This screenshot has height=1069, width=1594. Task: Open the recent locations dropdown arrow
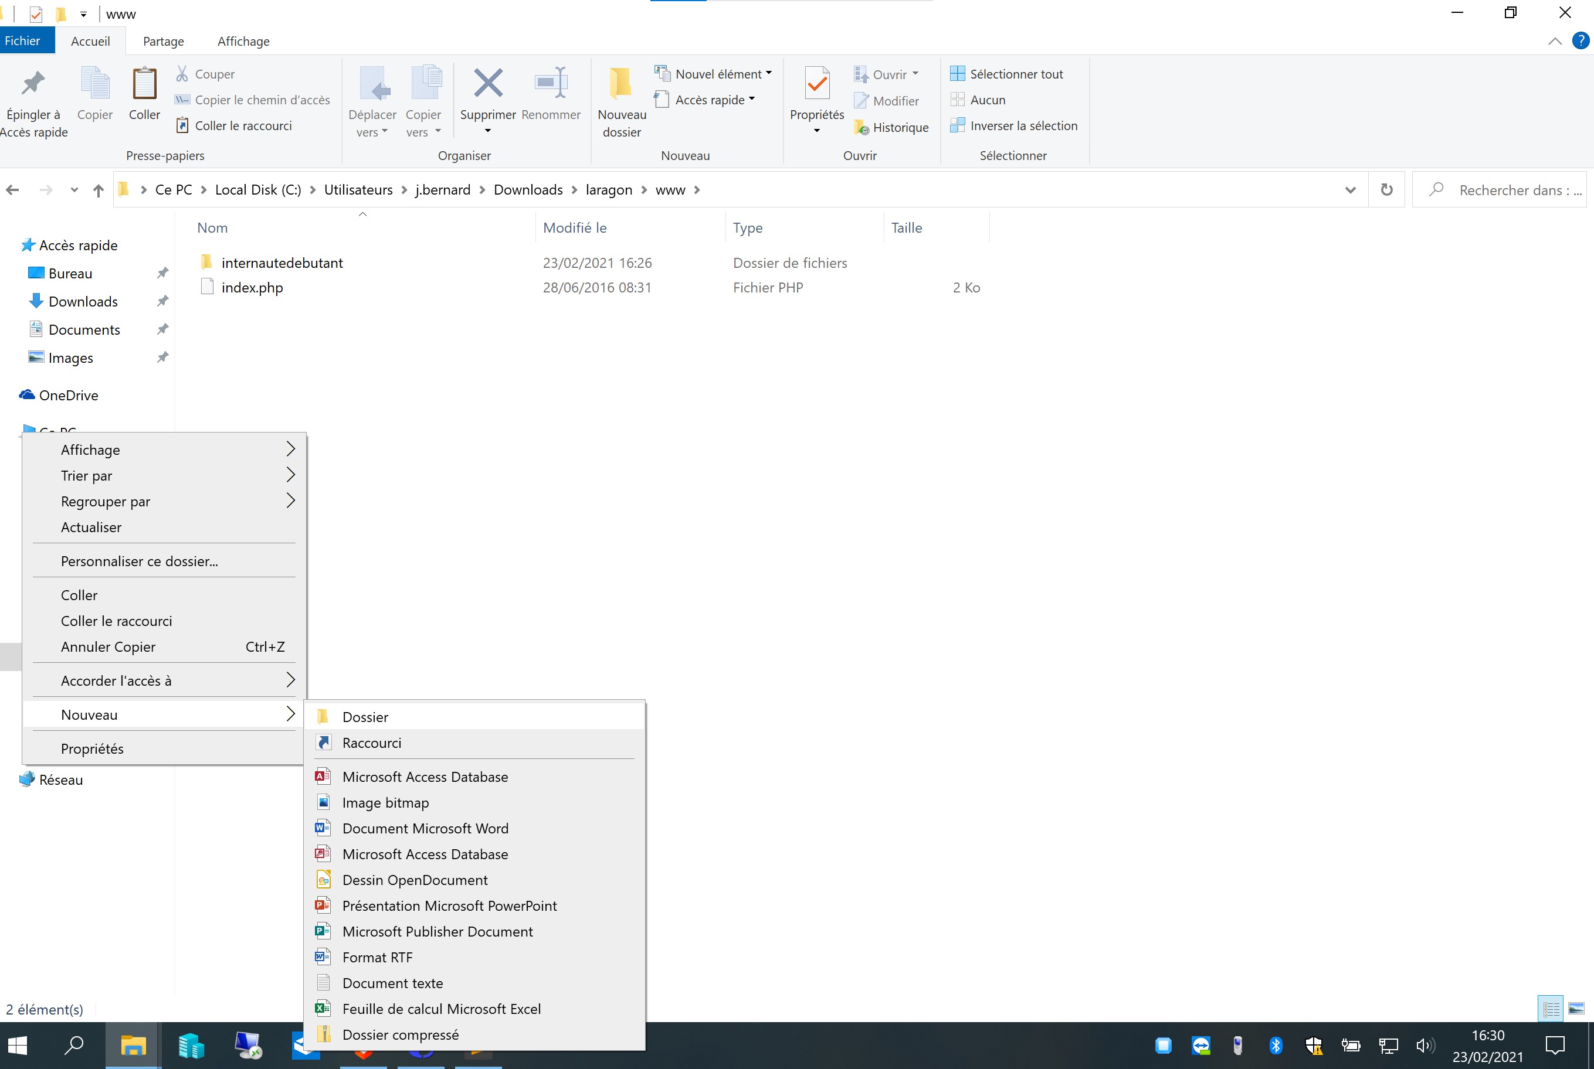coord(74,190)
